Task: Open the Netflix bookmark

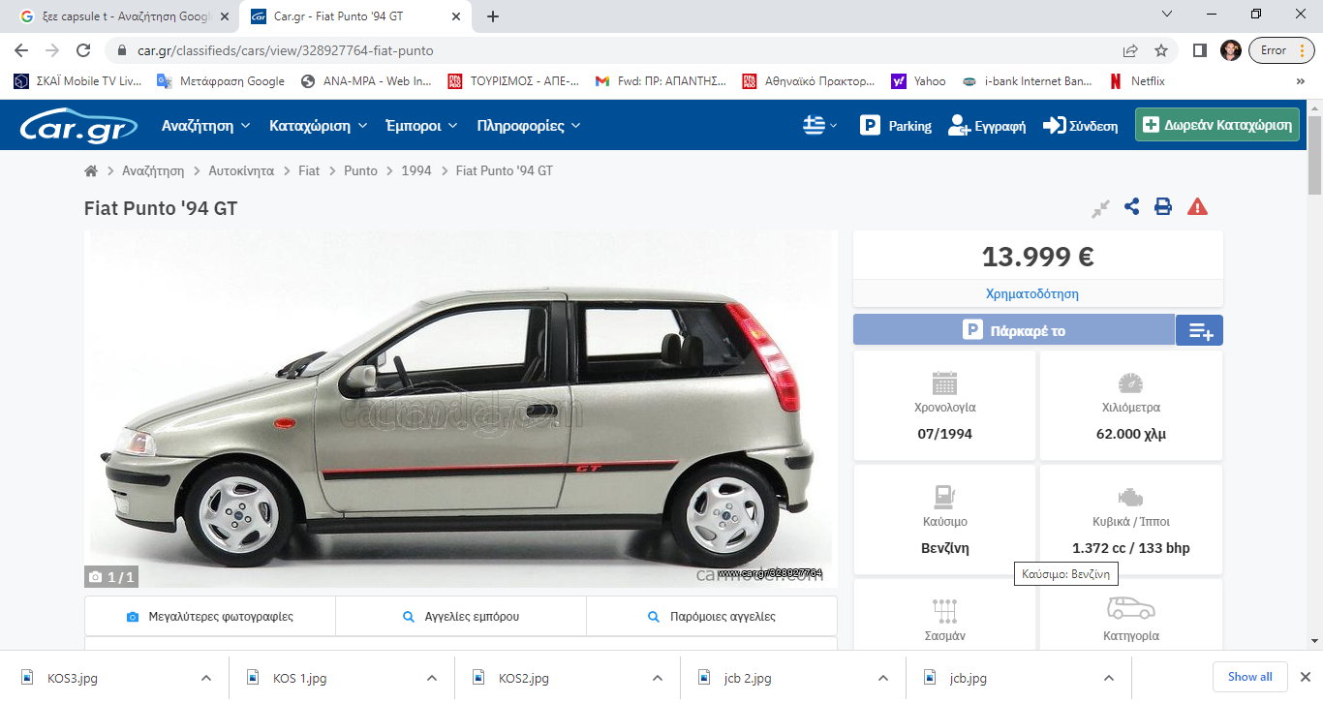Action: (1137, 81)
